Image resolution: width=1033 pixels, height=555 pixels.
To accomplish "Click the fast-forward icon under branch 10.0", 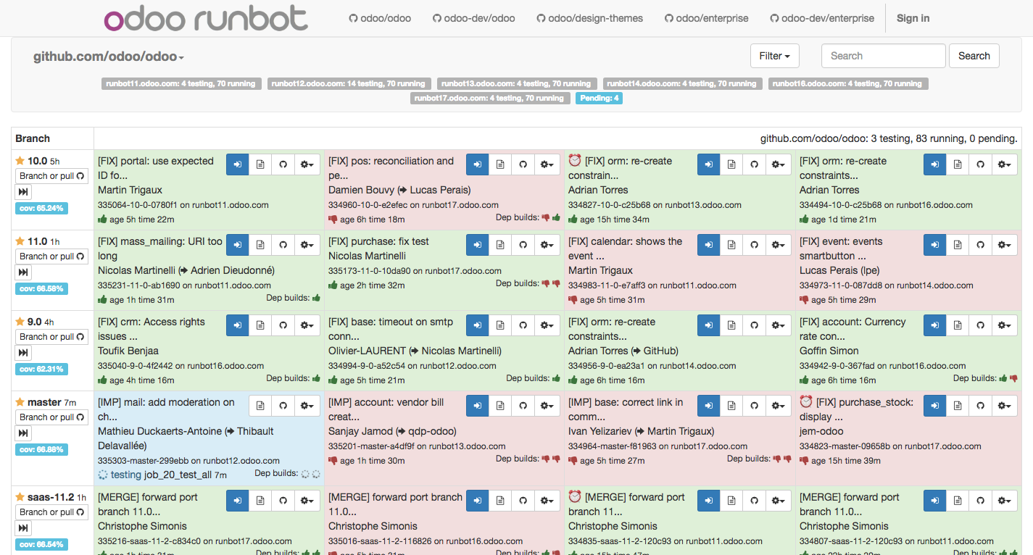I will 22,191.
